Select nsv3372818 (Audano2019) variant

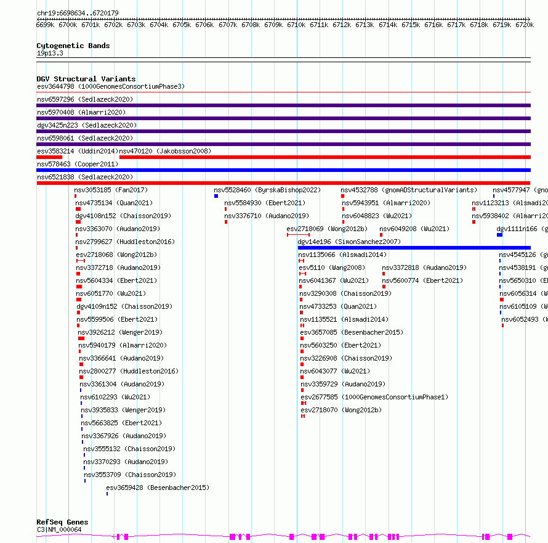click(x=424, y=267)
